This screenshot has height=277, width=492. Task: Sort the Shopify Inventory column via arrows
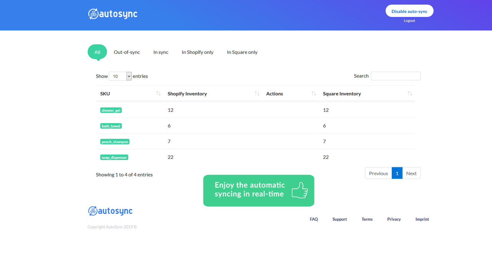tap(257, 93)
